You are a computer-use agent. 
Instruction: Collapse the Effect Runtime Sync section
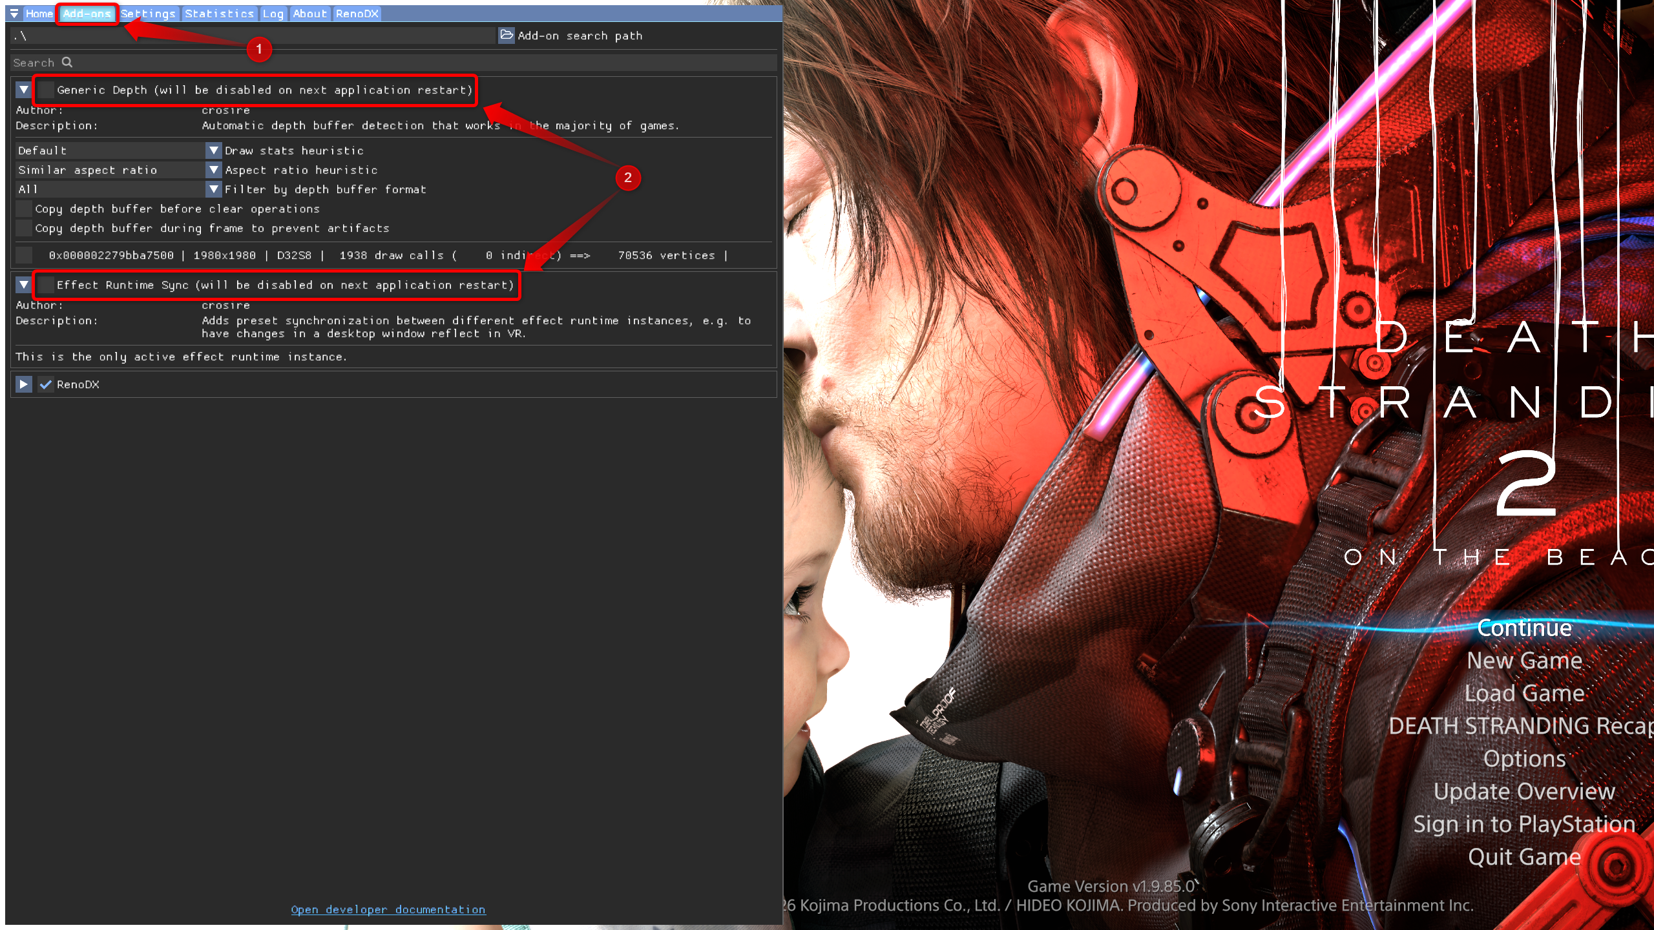click(x=24, y=285)
